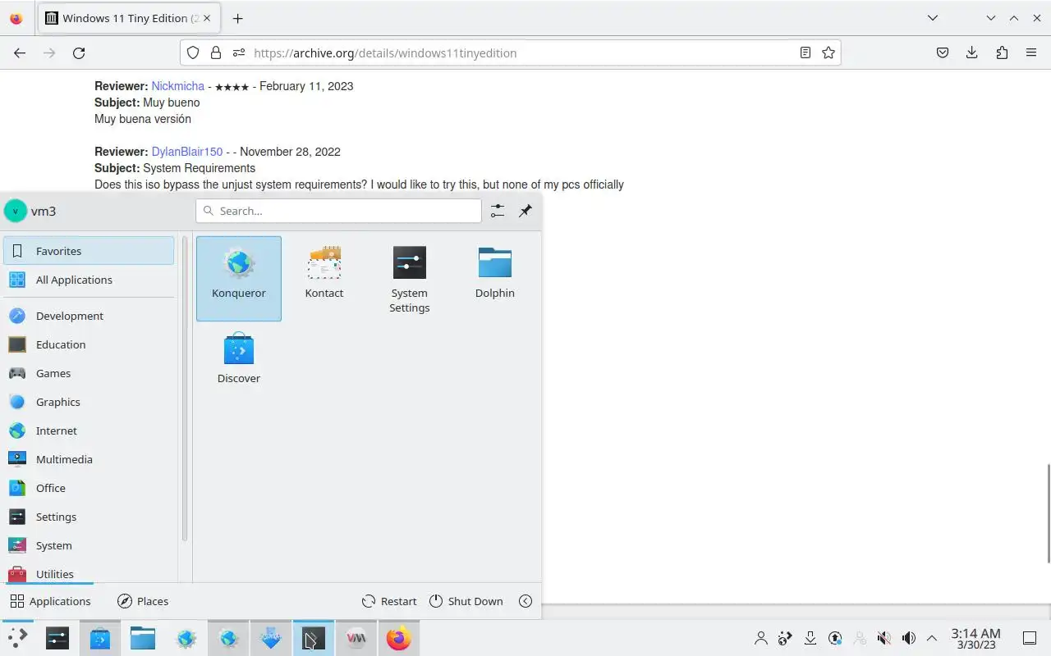The image size is (1051, 656).
Task: Open the Firefox hamburger menu
Action: (x=1031, y=52)
